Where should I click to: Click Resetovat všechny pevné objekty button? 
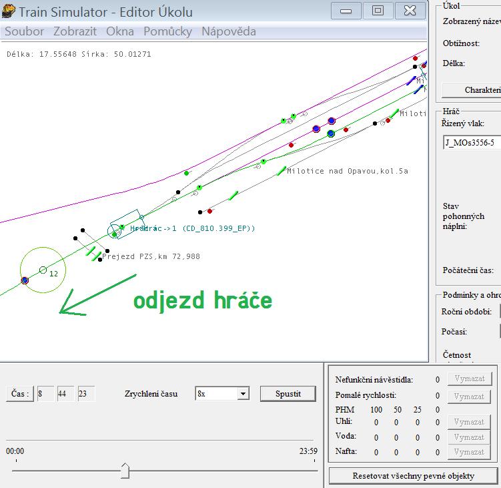413,476
